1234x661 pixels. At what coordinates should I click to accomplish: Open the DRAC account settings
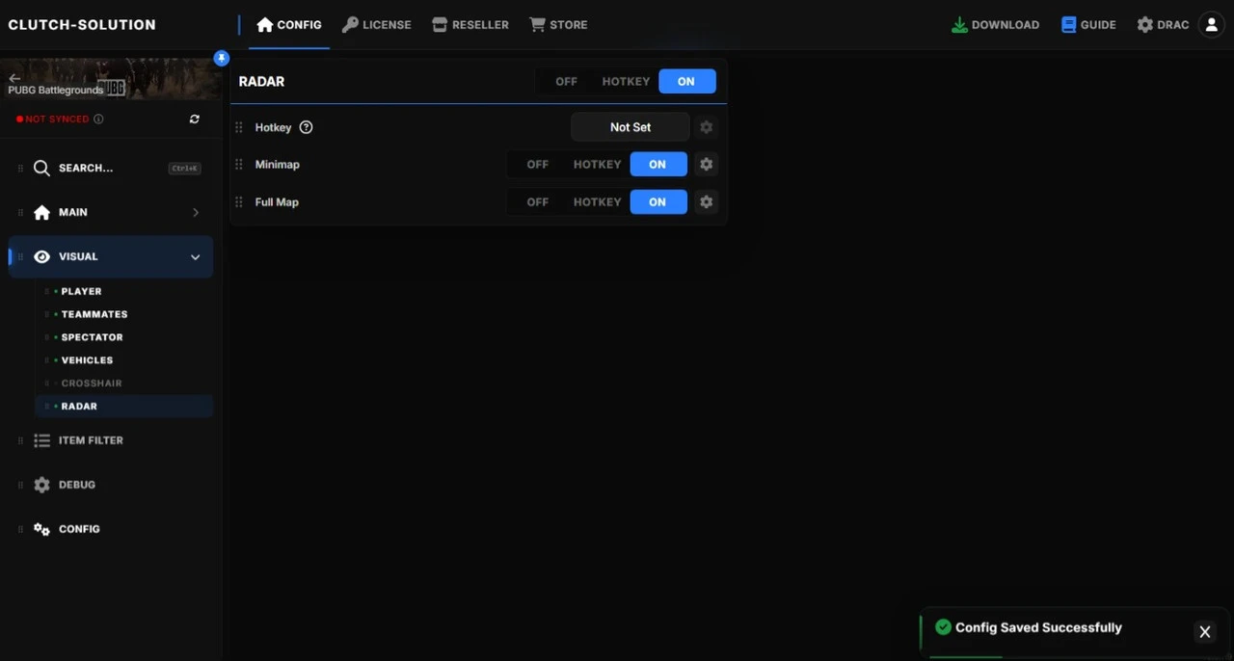coord(1163,25)
